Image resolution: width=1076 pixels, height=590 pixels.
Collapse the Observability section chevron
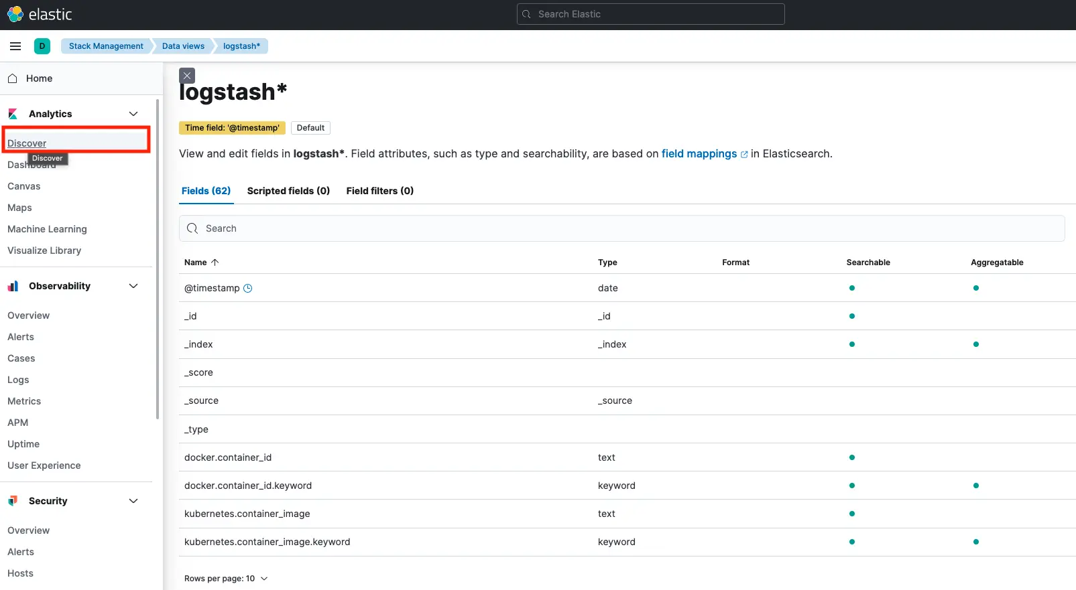[x=133, y=286]
